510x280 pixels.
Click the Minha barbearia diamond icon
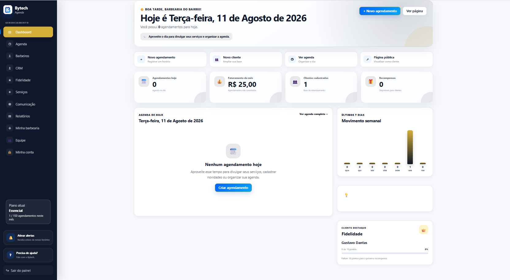click(x=10, y=128)
